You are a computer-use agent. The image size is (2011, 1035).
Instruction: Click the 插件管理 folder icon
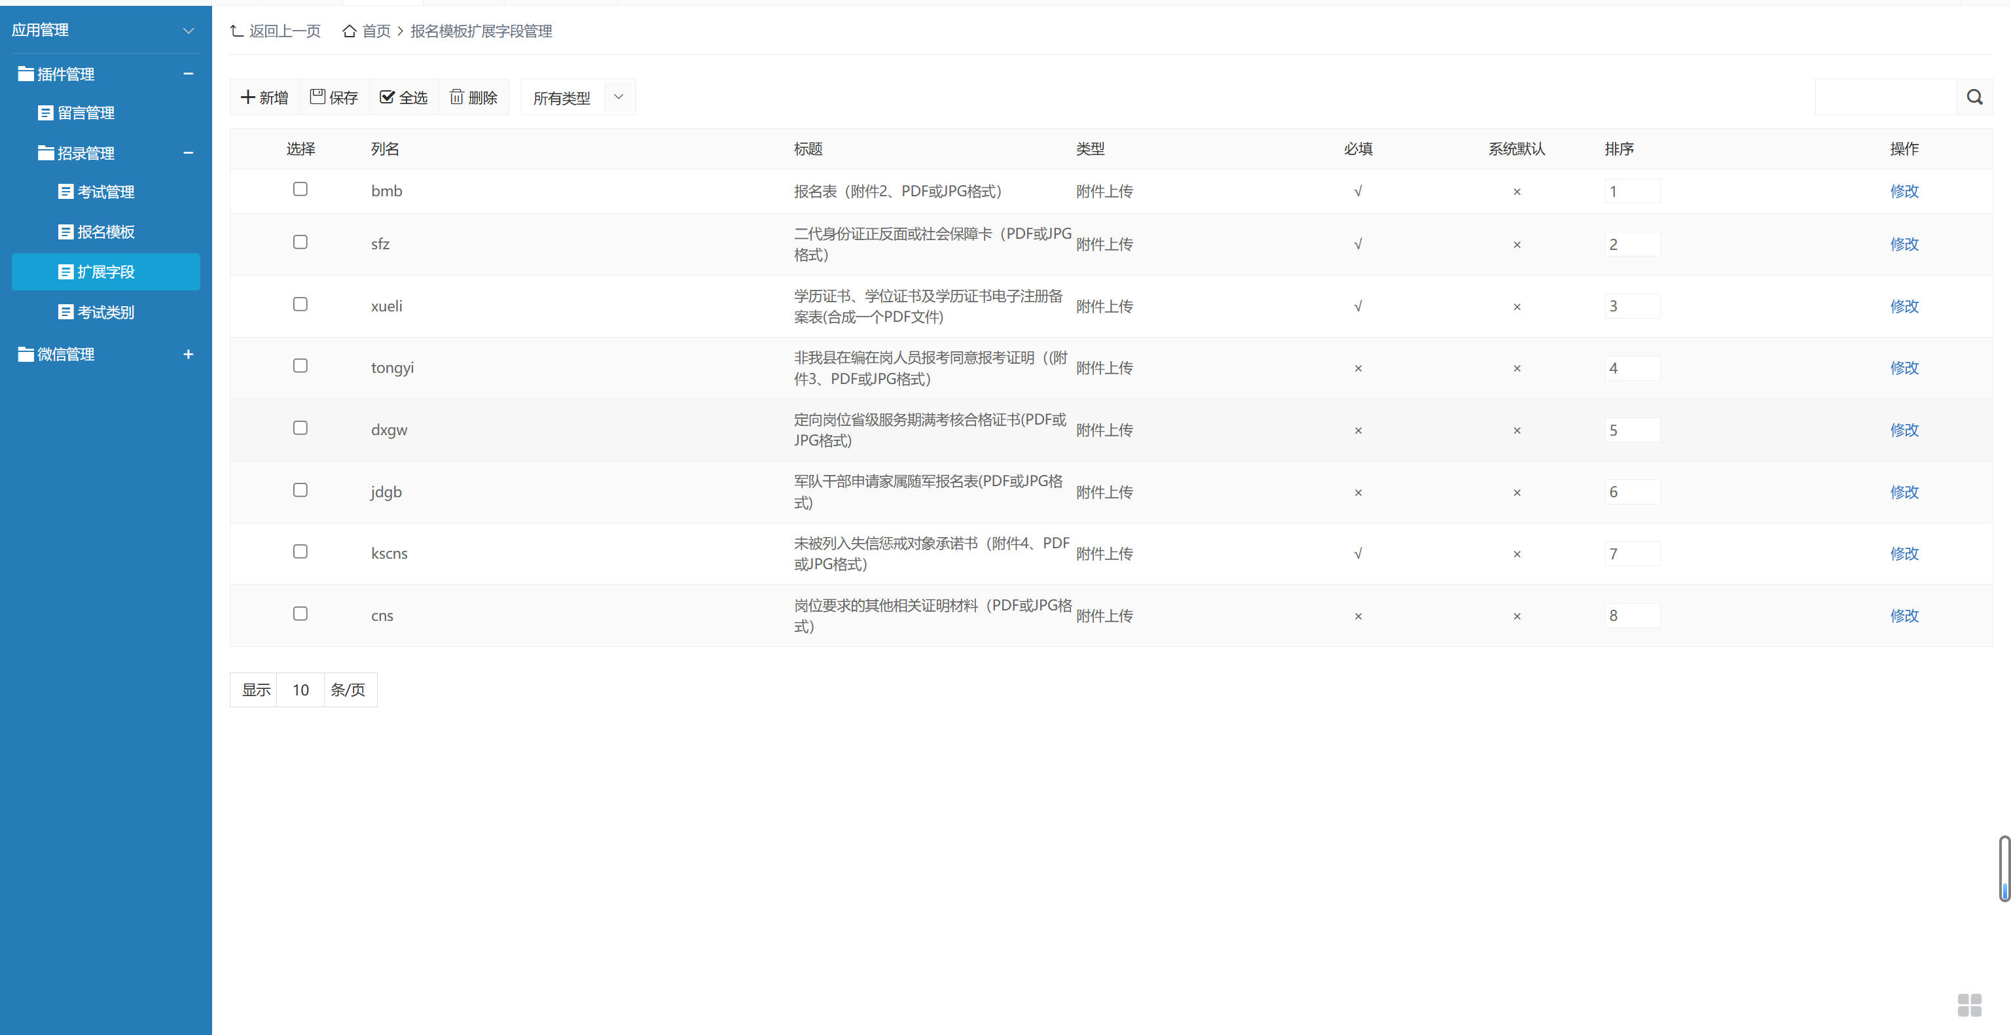pyautogui.click(x=26, y=73)
